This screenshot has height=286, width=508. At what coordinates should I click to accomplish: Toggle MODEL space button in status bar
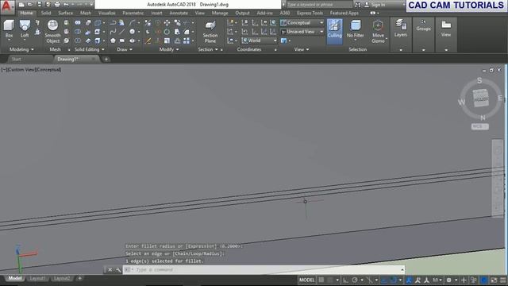coord(306,280)
